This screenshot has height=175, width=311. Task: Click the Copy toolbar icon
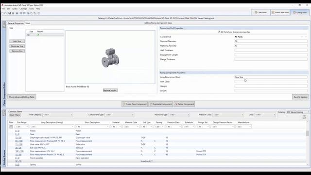[x=31, y=13]
